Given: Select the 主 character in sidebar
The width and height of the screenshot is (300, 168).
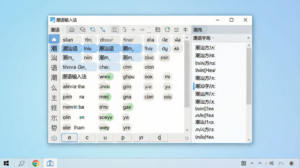Looking at the screenshot, I should 54,98.
